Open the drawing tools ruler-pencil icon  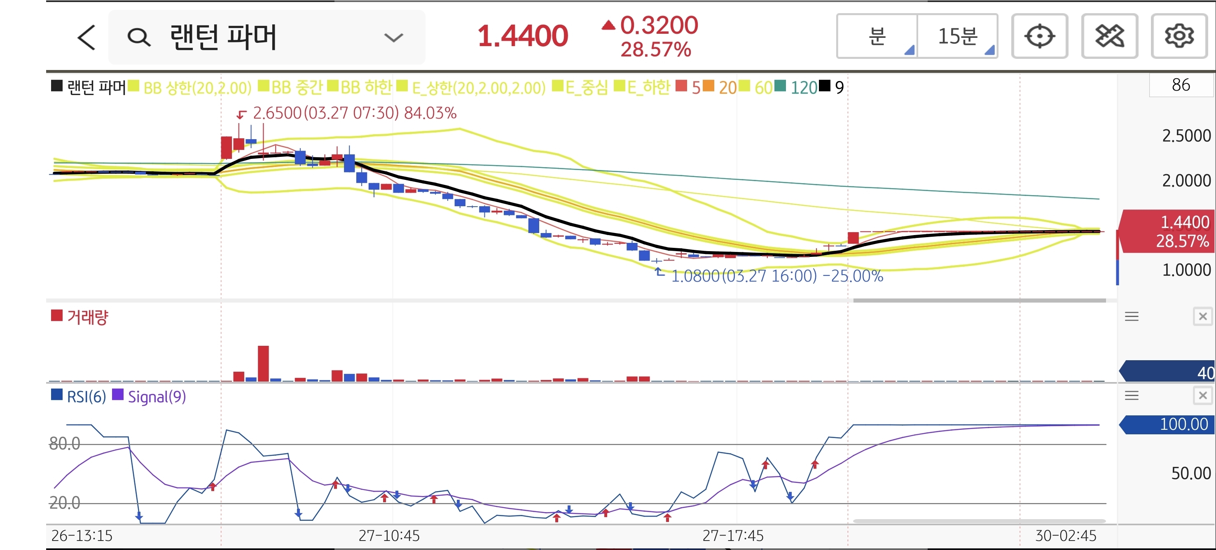click(1109, 36)
